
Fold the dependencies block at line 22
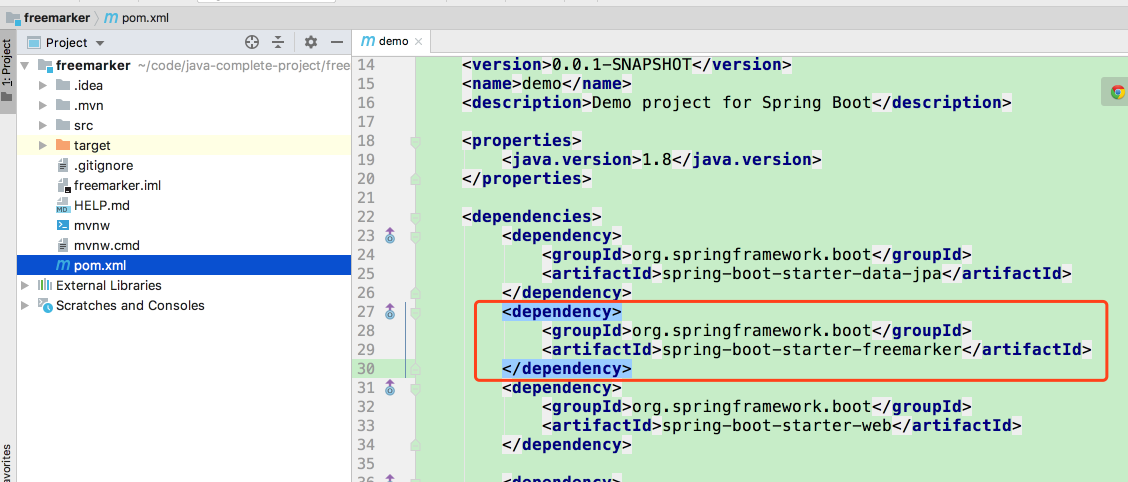point(415,218)
